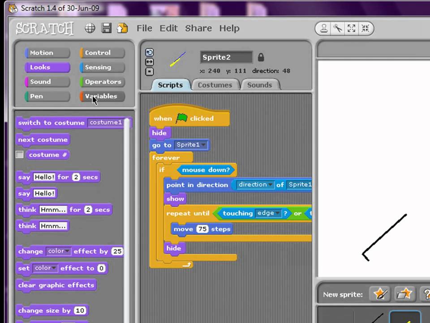430x323 pixels.
Task: Click the forever loop block
Action: point(166,157)
